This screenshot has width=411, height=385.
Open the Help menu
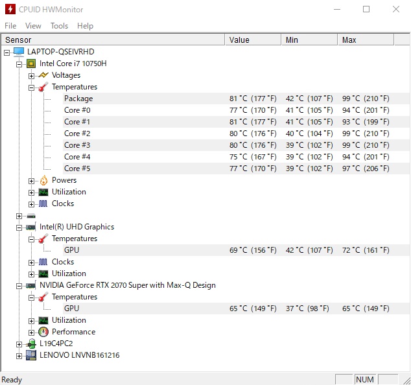pyautogui.click(x=85, y=26)
